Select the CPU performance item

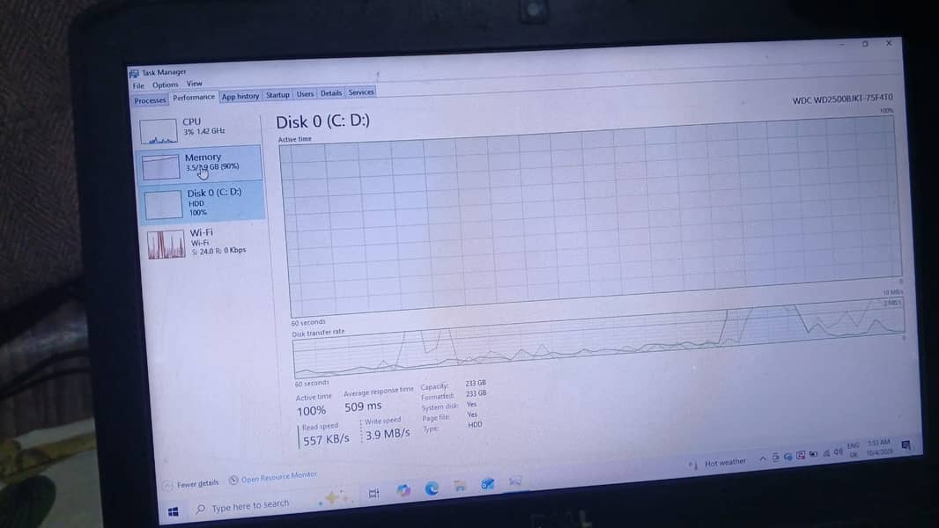point(199,129)
